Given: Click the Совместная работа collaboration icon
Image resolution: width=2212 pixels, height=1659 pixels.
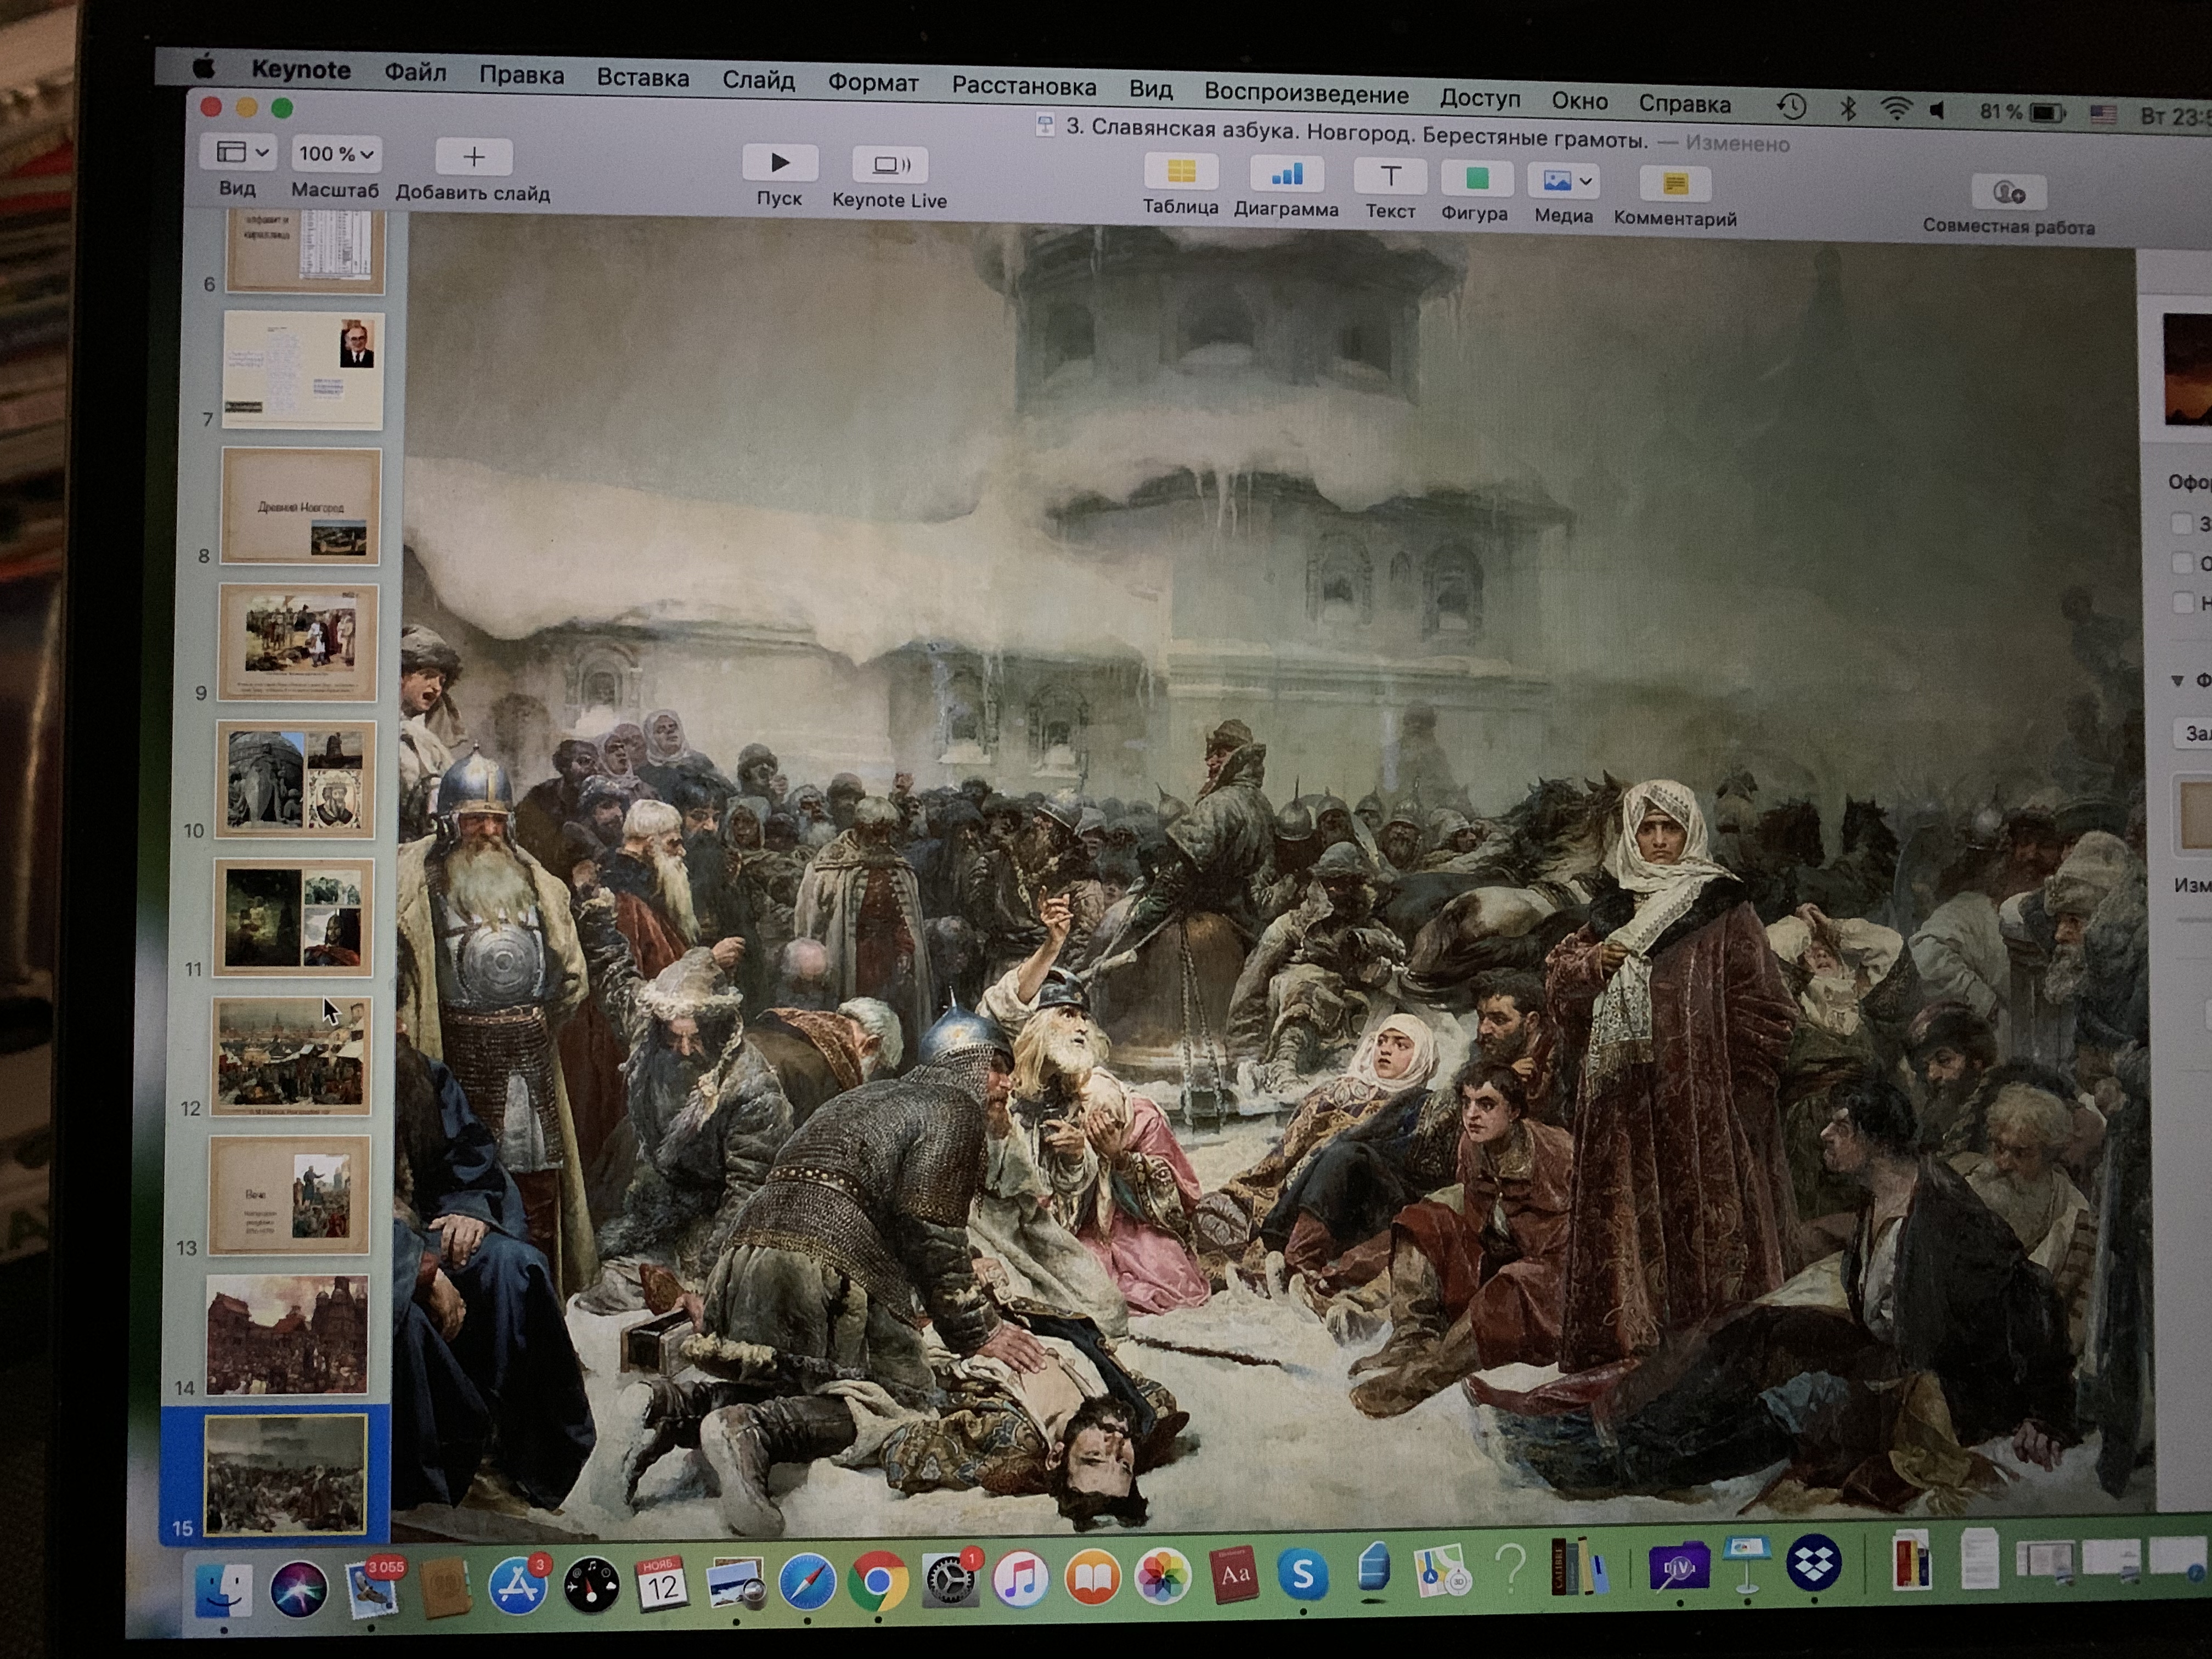Looking at the screenshot, I should (x=2008, y=192).
